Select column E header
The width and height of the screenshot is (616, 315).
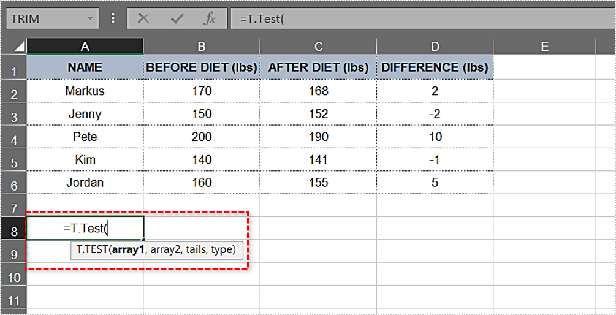544,47
